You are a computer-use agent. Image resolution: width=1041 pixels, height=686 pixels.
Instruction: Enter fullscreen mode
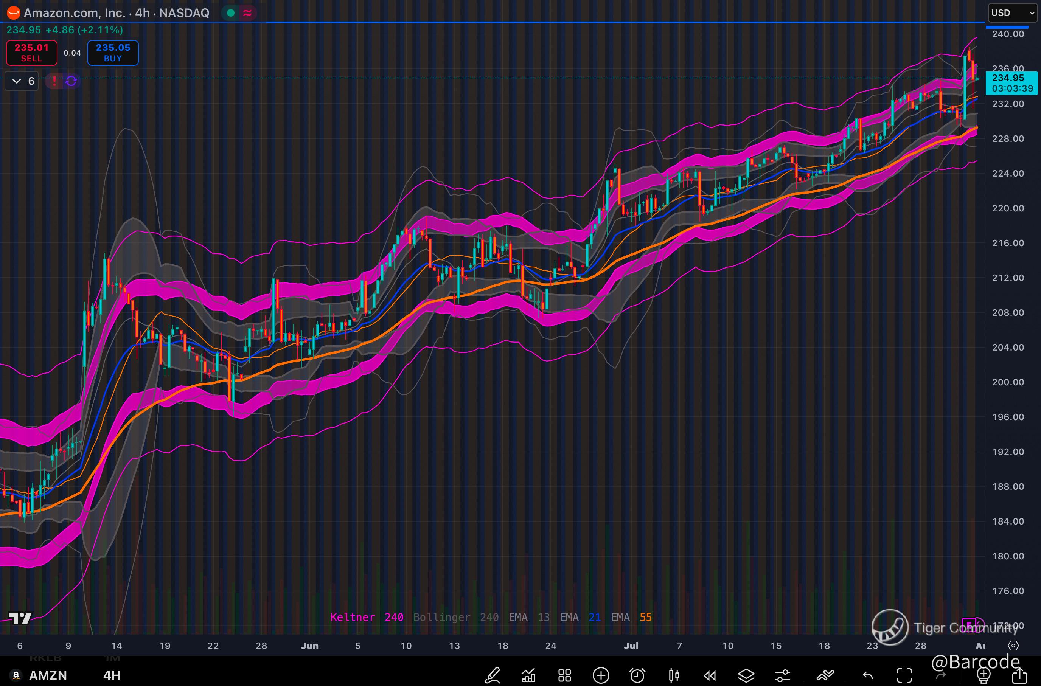point(904,675)
